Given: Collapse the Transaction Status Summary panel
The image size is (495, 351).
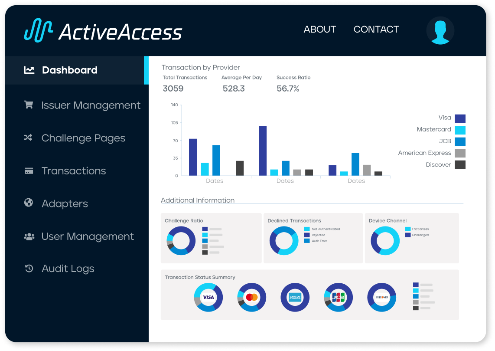Looking at the screenshot, I should 200,277.
